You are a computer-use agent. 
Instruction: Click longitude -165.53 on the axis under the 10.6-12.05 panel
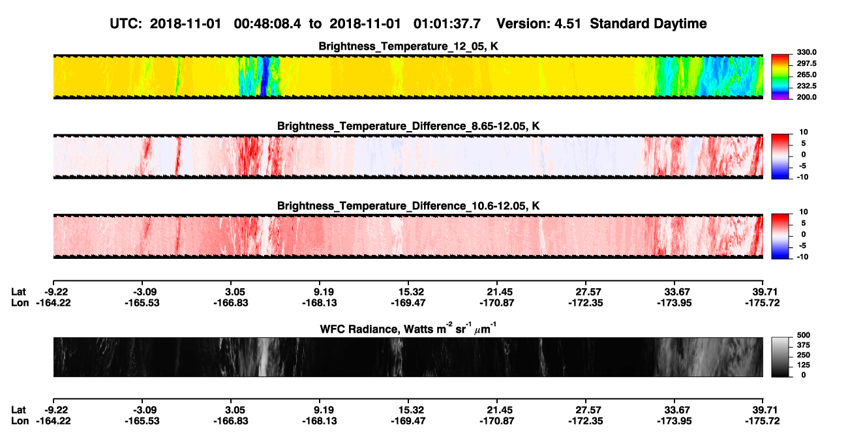tap(142, 303)
